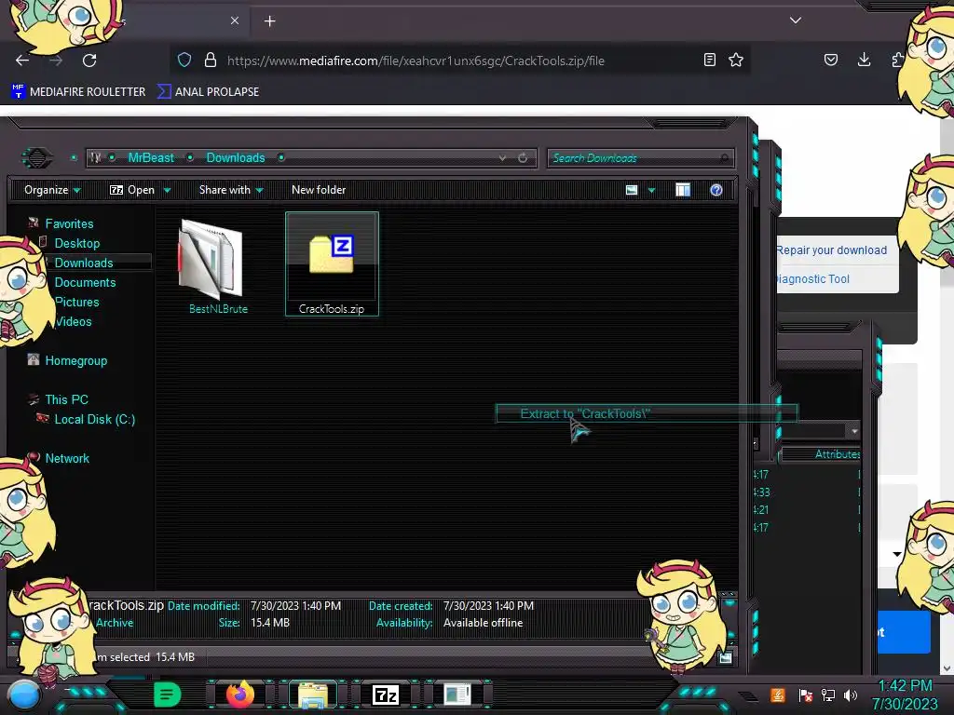Close the current browser tab
The height and width of the screenshot is (715, 954).
pos(235,20)
